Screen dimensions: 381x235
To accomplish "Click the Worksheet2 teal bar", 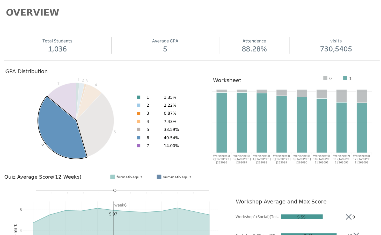I will pos(242,123).
